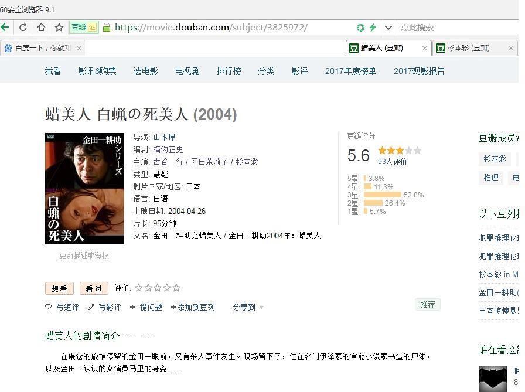Click the green padlock security icon
This screenshot has height=392, width=525.
coord(107,28)
